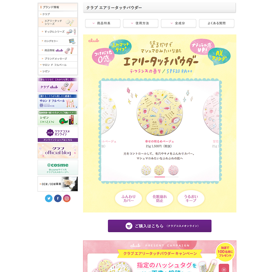Expand the 使用方法 section button
The image size is (272, 272).
point(141,23)
